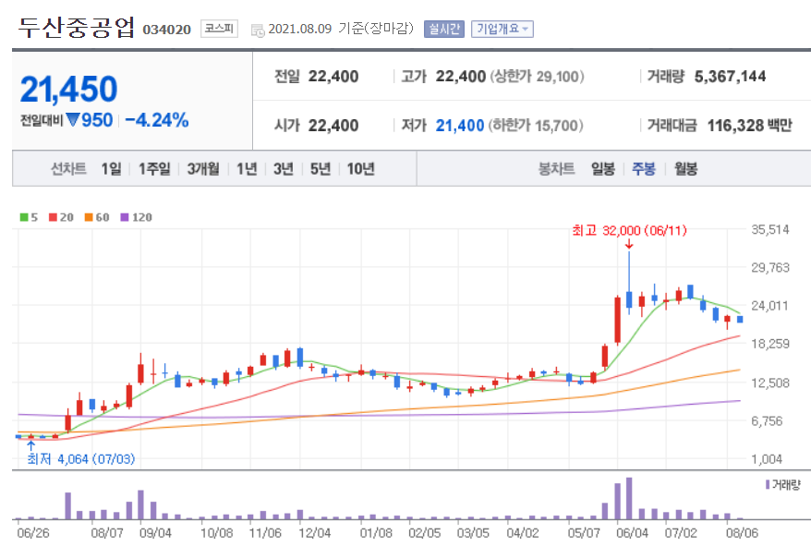Click the 12,508 y-axis label

point(770,383)
